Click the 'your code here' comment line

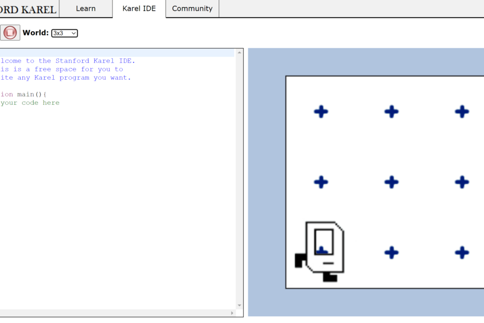pos(30,103)
